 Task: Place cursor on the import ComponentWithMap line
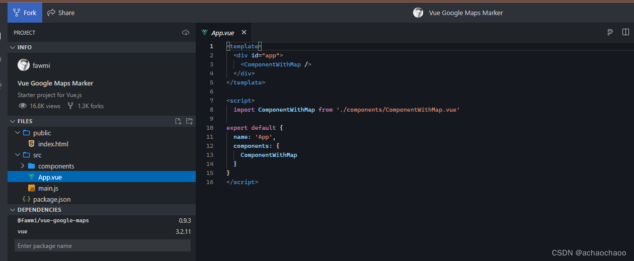tap(347, 110)
